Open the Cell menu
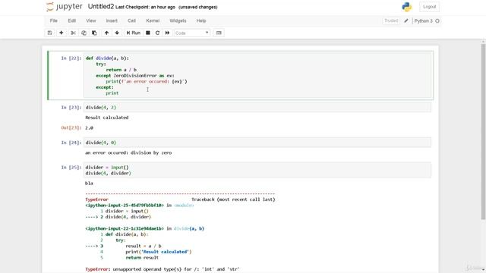486x273 pixels. pyautogui.click(x=131, y=20)
